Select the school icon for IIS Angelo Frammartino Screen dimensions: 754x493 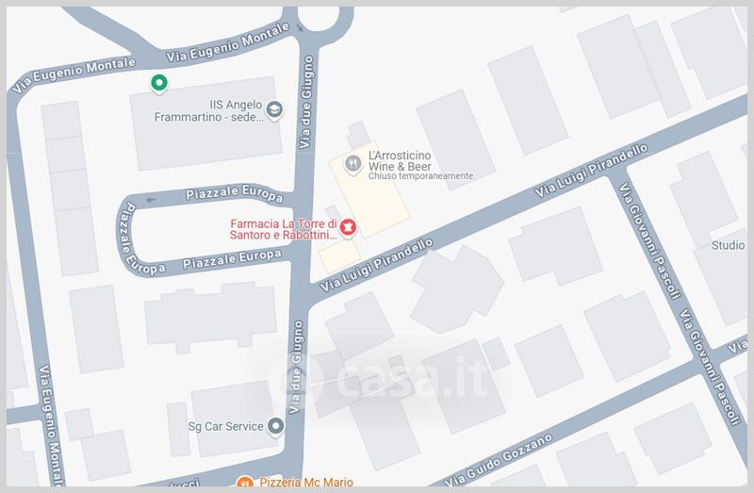click(274, 110)
